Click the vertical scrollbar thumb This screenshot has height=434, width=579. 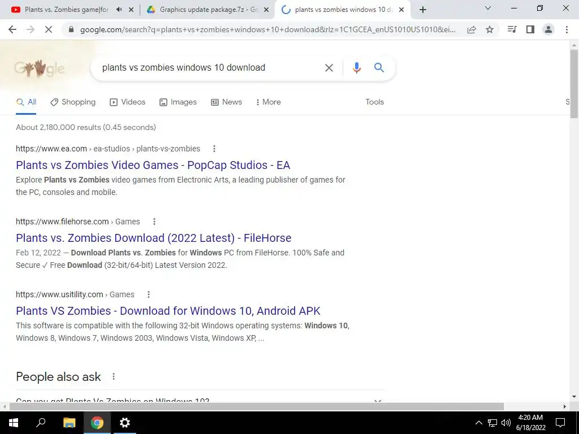click(x=574, y=84)
